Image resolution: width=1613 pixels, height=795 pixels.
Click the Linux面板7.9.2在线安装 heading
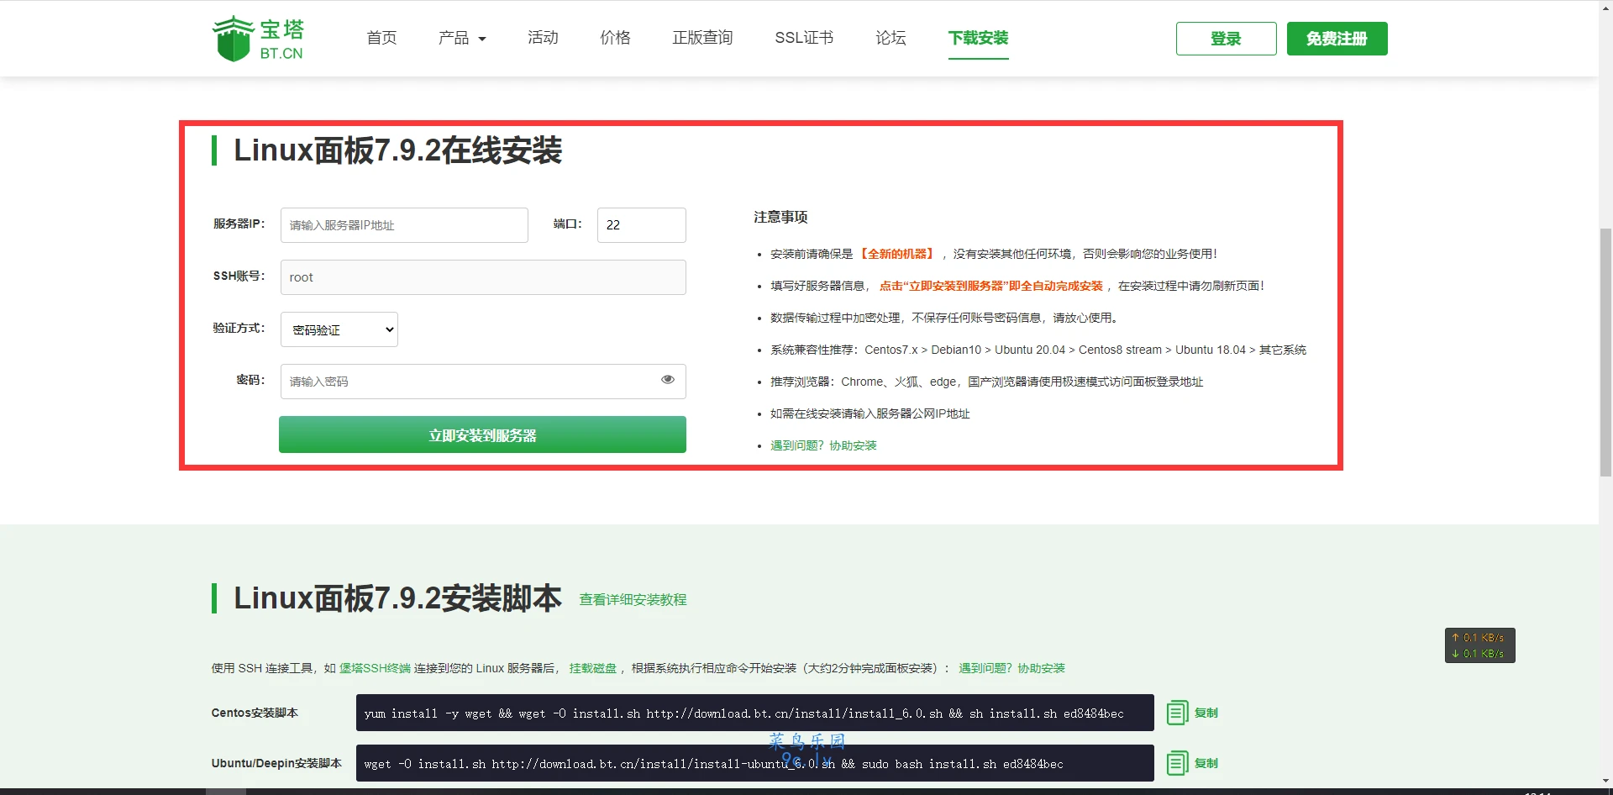[397, 150]
